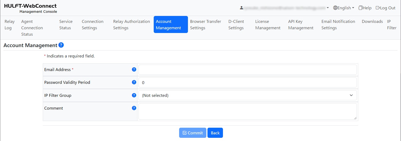This screenshot has width=401, height=141.
Task: Click the Back button
Action: tap(215, 133)
